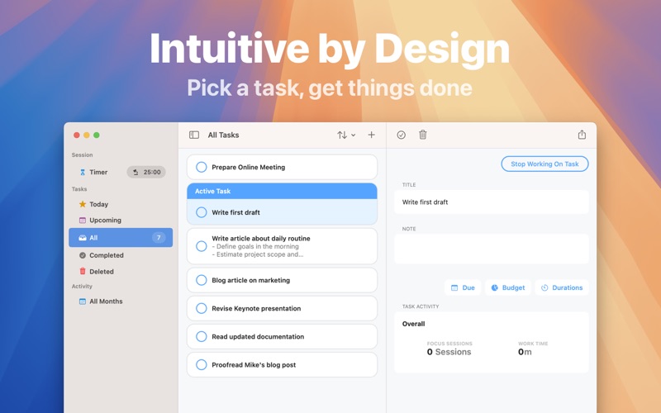Check off Write article about daily routine
The width and height of the screenshot is (661, 413).
point(202,246)
